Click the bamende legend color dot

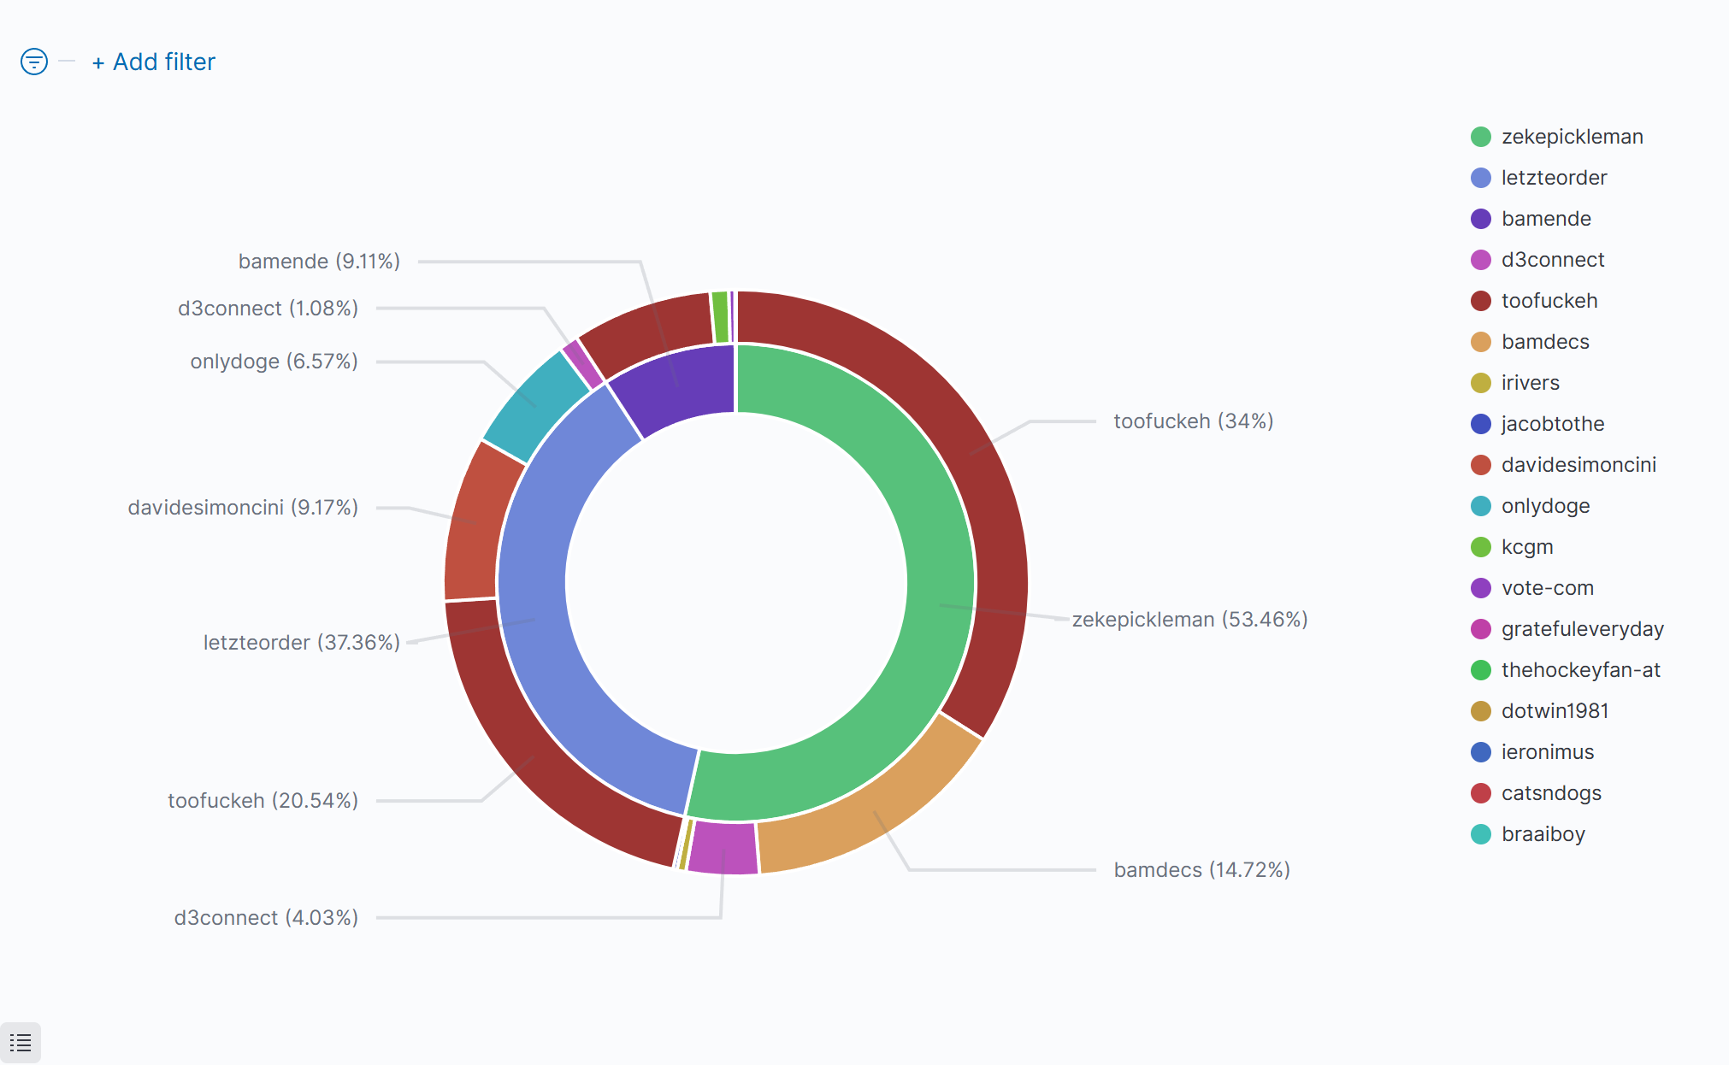pyautogui.click(x=1481, y=219)
